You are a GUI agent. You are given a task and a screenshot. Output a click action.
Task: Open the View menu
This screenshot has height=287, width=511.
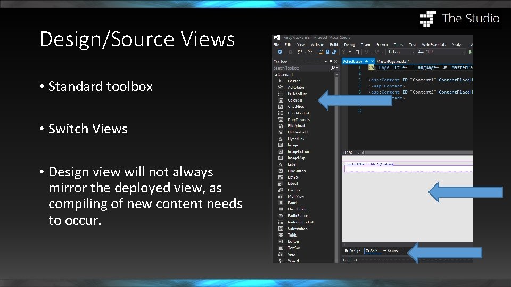(x=301, y=45)
